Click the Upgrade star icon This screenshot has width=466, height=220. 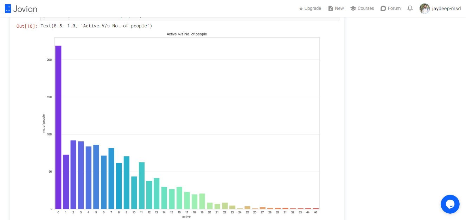[301, 8]
